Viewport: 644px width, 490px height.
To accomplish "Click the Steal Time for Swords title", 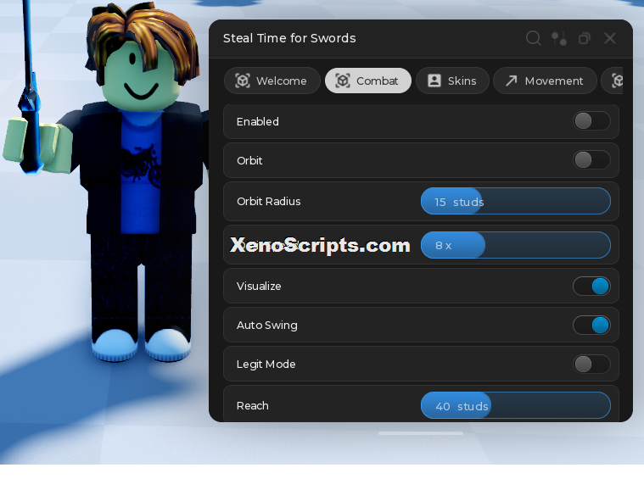I will pyautogui.click(x=289, y=38).
